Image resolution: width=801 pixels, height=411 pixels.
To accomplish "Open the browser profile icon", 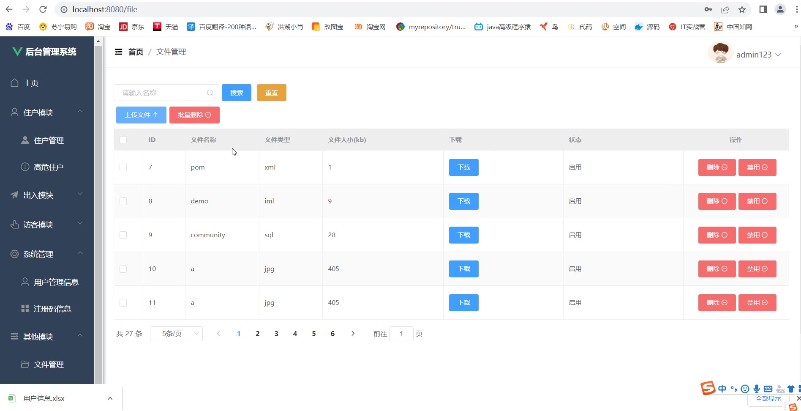I will 780,9.
